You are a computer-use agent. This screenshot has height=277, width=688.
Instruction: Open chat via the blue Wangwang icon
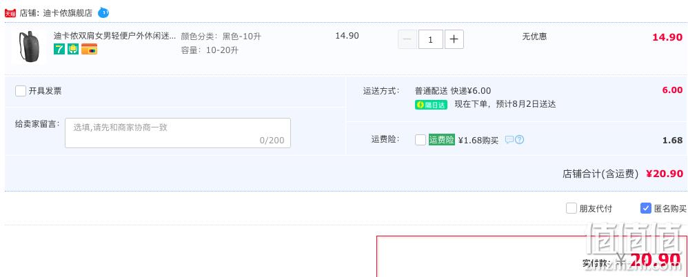pos(103,12)
